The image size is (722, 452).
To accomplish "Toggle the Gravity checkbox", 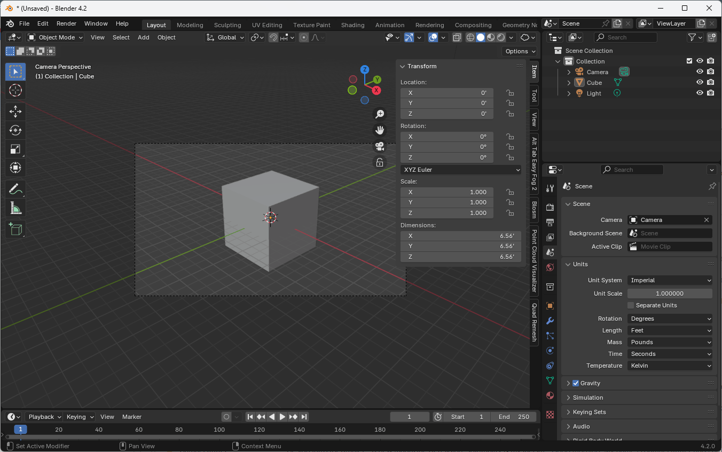I will 576,383.
